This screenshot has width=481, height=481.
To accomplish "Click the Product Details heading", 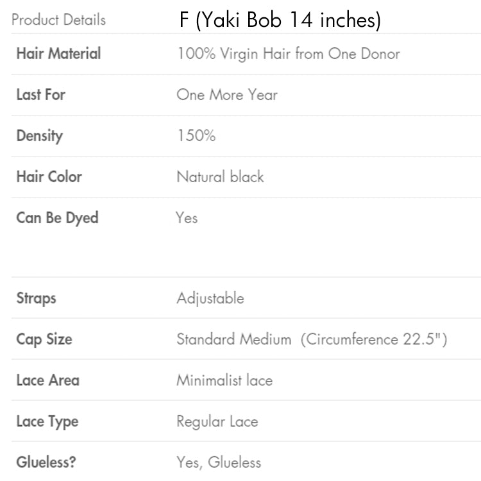I will point(58,19).
